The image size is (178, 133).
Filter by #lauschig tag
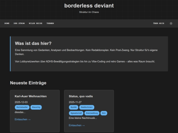point(36,107)
